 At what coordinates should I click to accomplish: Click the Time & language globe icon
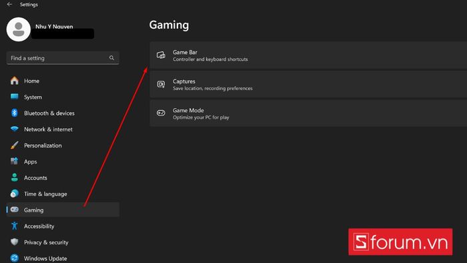point(14,194)
